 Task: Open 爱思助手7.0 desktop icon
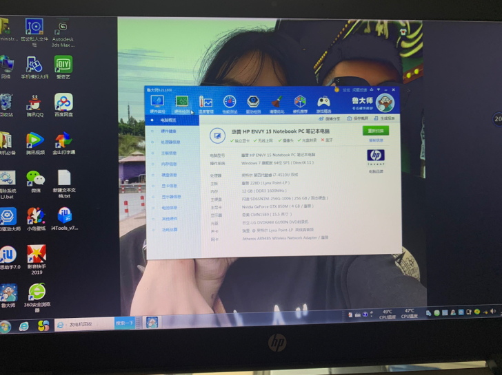[x=9, y=257]
